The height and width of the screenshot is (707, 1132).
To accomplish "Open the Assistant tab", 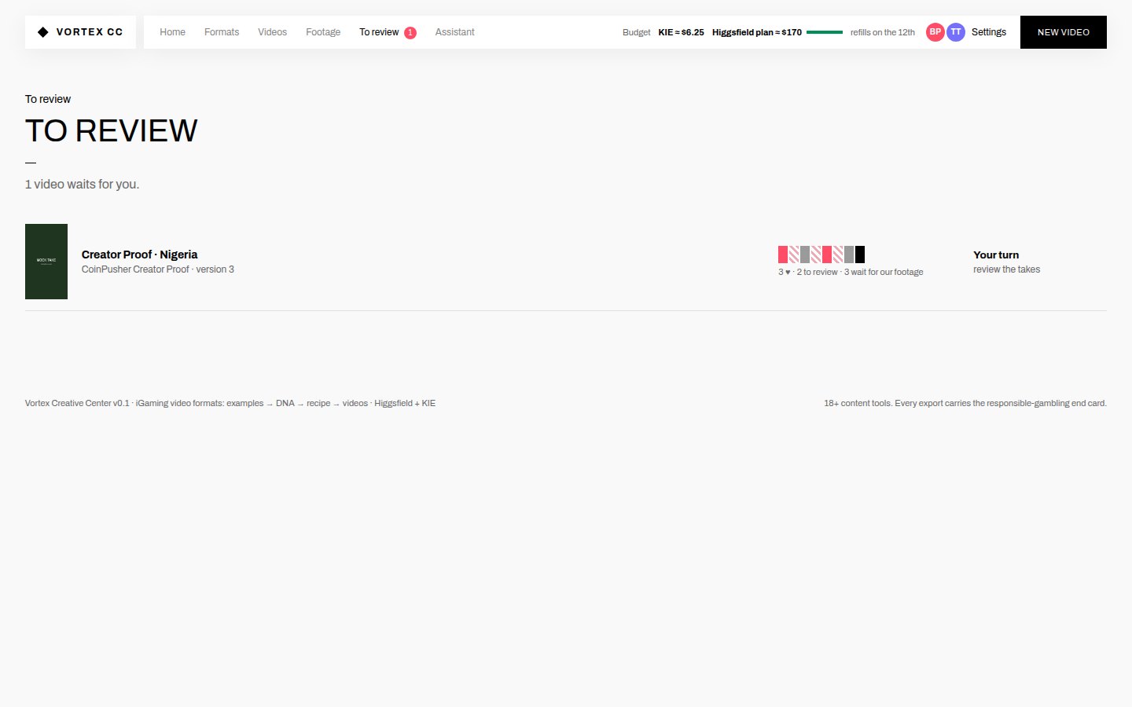I will [x=454, y=32].
